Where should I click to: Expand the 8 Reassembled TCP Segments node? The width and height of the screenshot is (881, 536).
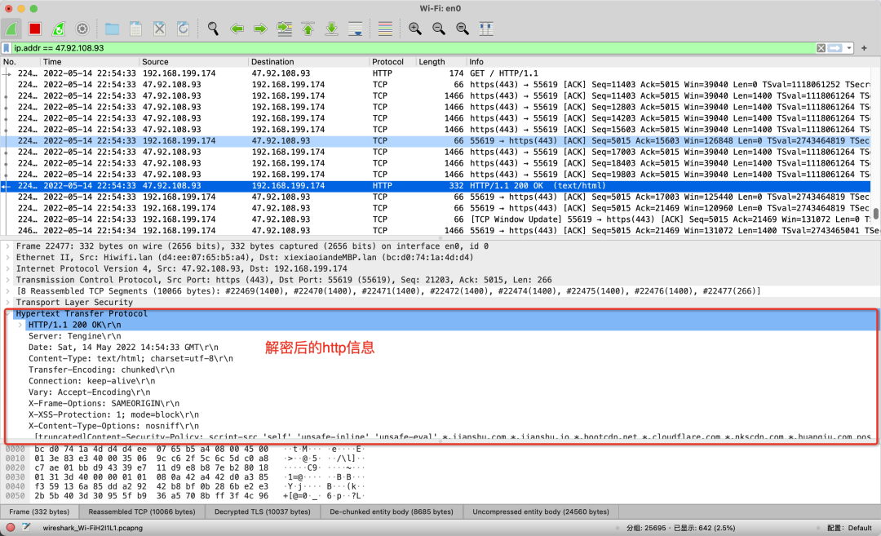8,291
